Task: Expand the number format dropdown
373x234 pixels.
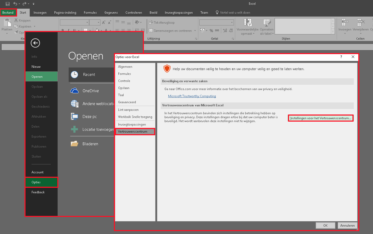Action: (x=232, y=23)
